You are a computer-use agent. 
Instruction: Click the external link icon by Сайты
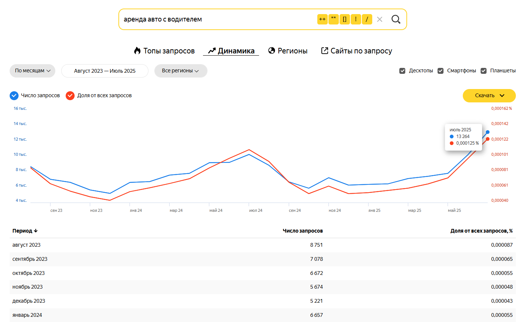click(x=324, y=51)
